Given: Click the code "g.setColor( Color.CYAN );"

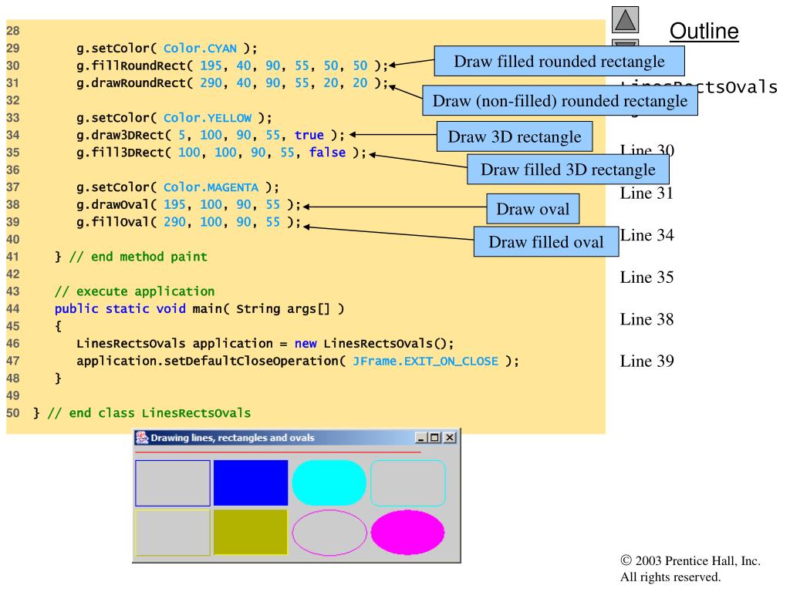Looking at the screenshot, I should point(167,49).
